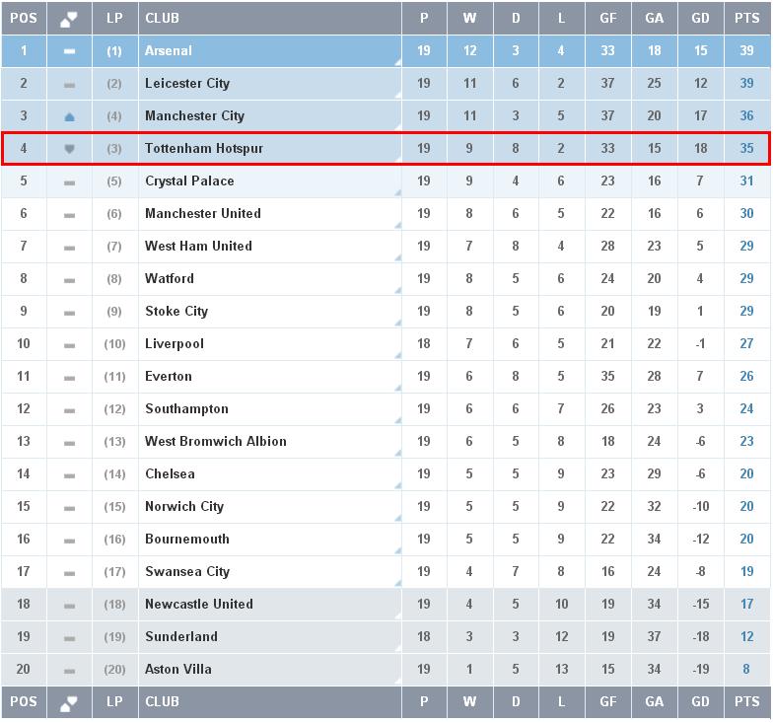
Task: Open the West Bromwich Albion club link
Action: click(x=215, y=442)
